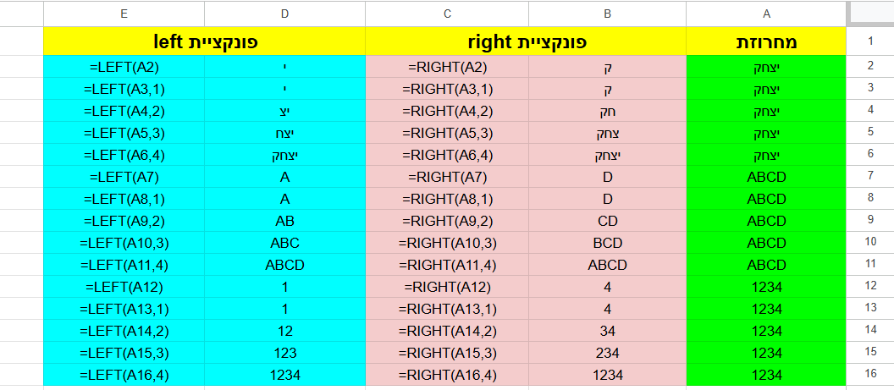Click the column C header
This screenshot has height=390, width=894.
pyautogui.click(x=446, y=14)
